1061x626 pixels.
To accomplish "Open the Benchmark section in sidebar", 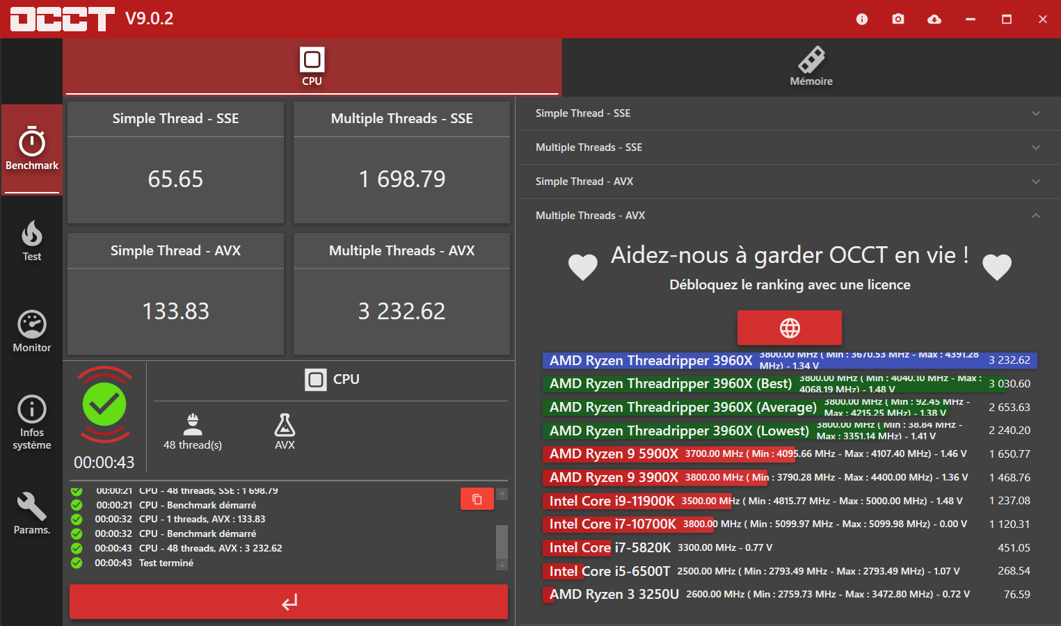I will 32,149.
